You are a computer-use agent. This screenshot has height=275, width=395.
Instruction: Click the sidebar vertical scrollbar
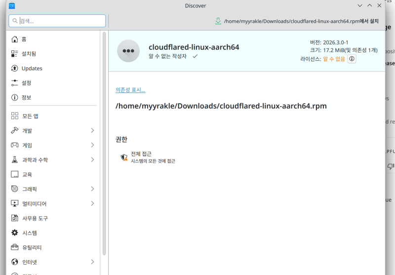tap(104, 143)
